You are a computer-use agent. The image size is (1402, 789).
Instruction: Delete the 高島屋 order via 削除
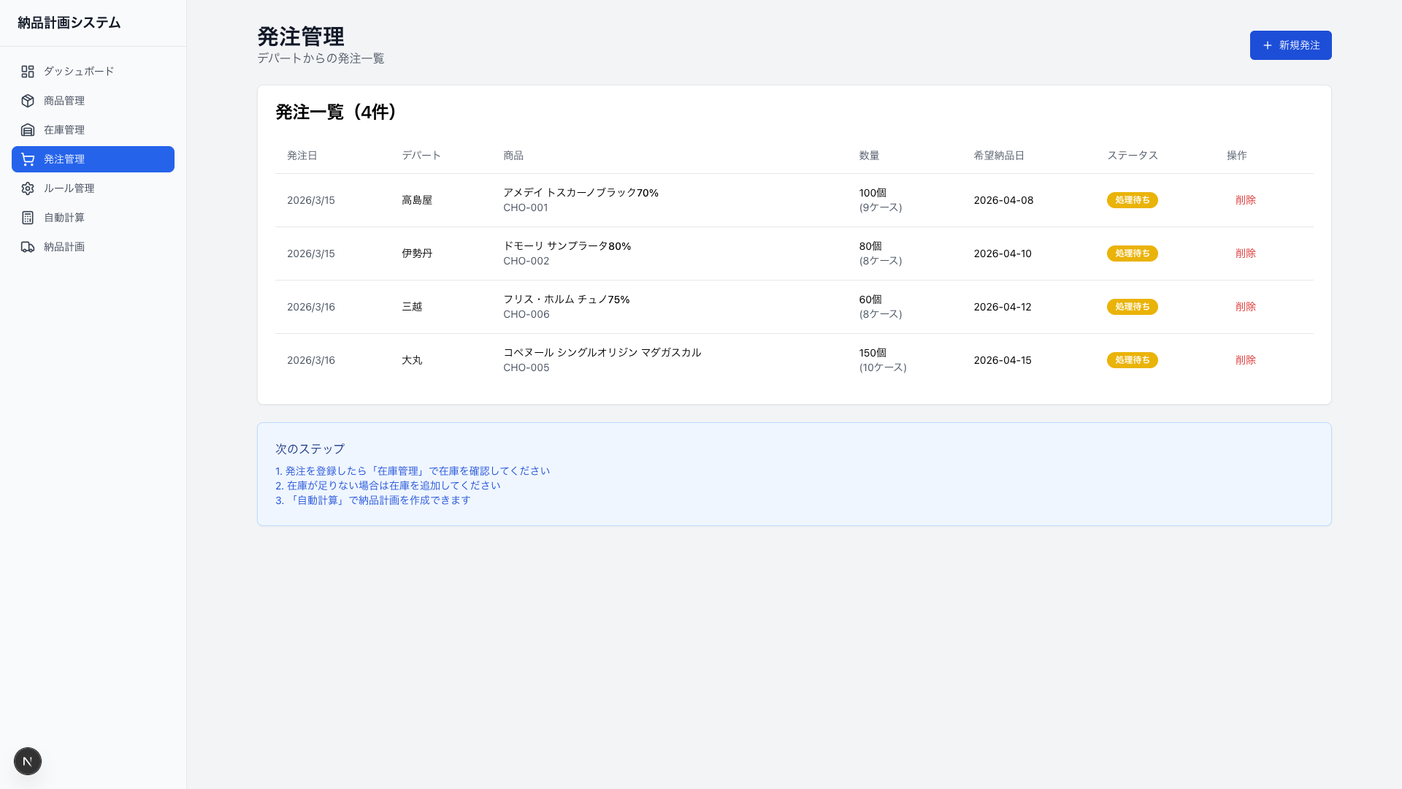click(x=1245, y=200)
